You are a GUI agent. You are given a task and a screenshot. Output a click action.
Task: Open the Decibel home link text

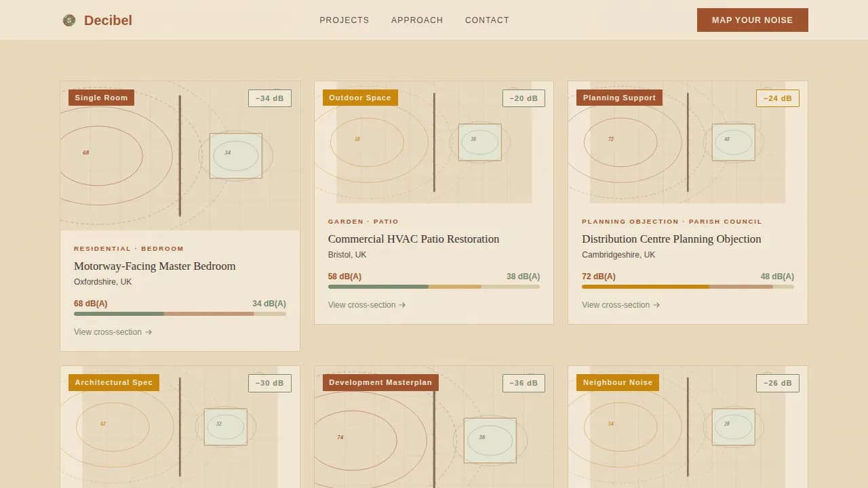108,20
